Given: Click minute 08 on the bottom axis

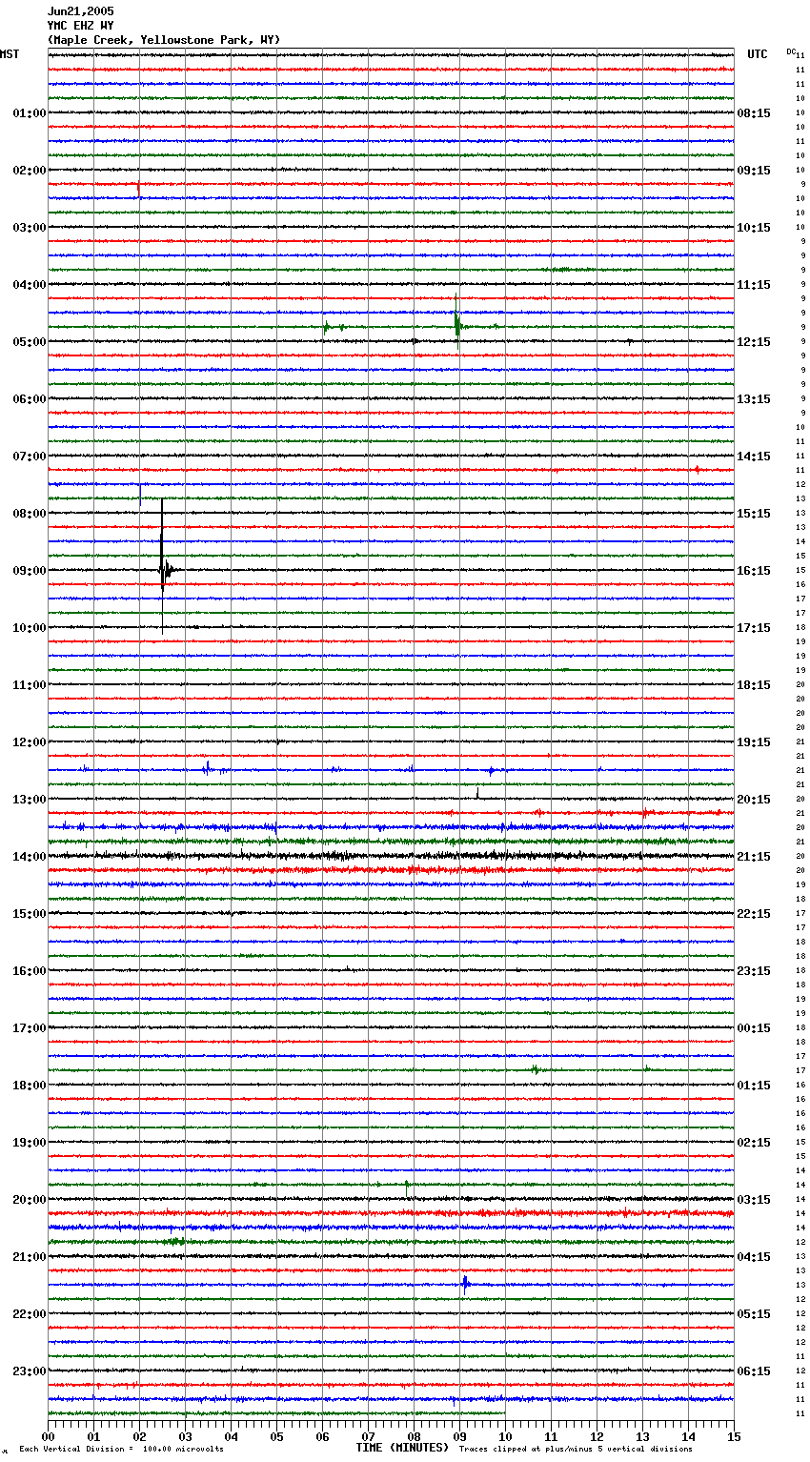Looking at the screenshot, I should (414, 1436).
